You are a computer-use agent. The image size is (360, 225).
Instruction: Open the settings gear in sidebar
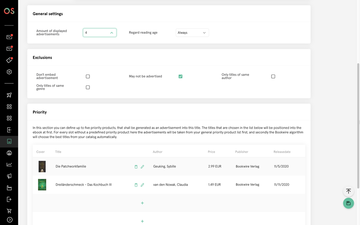tap(9, 72)
